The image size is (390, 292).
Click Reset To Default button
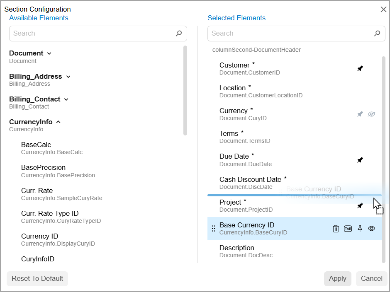pos(37,279)
